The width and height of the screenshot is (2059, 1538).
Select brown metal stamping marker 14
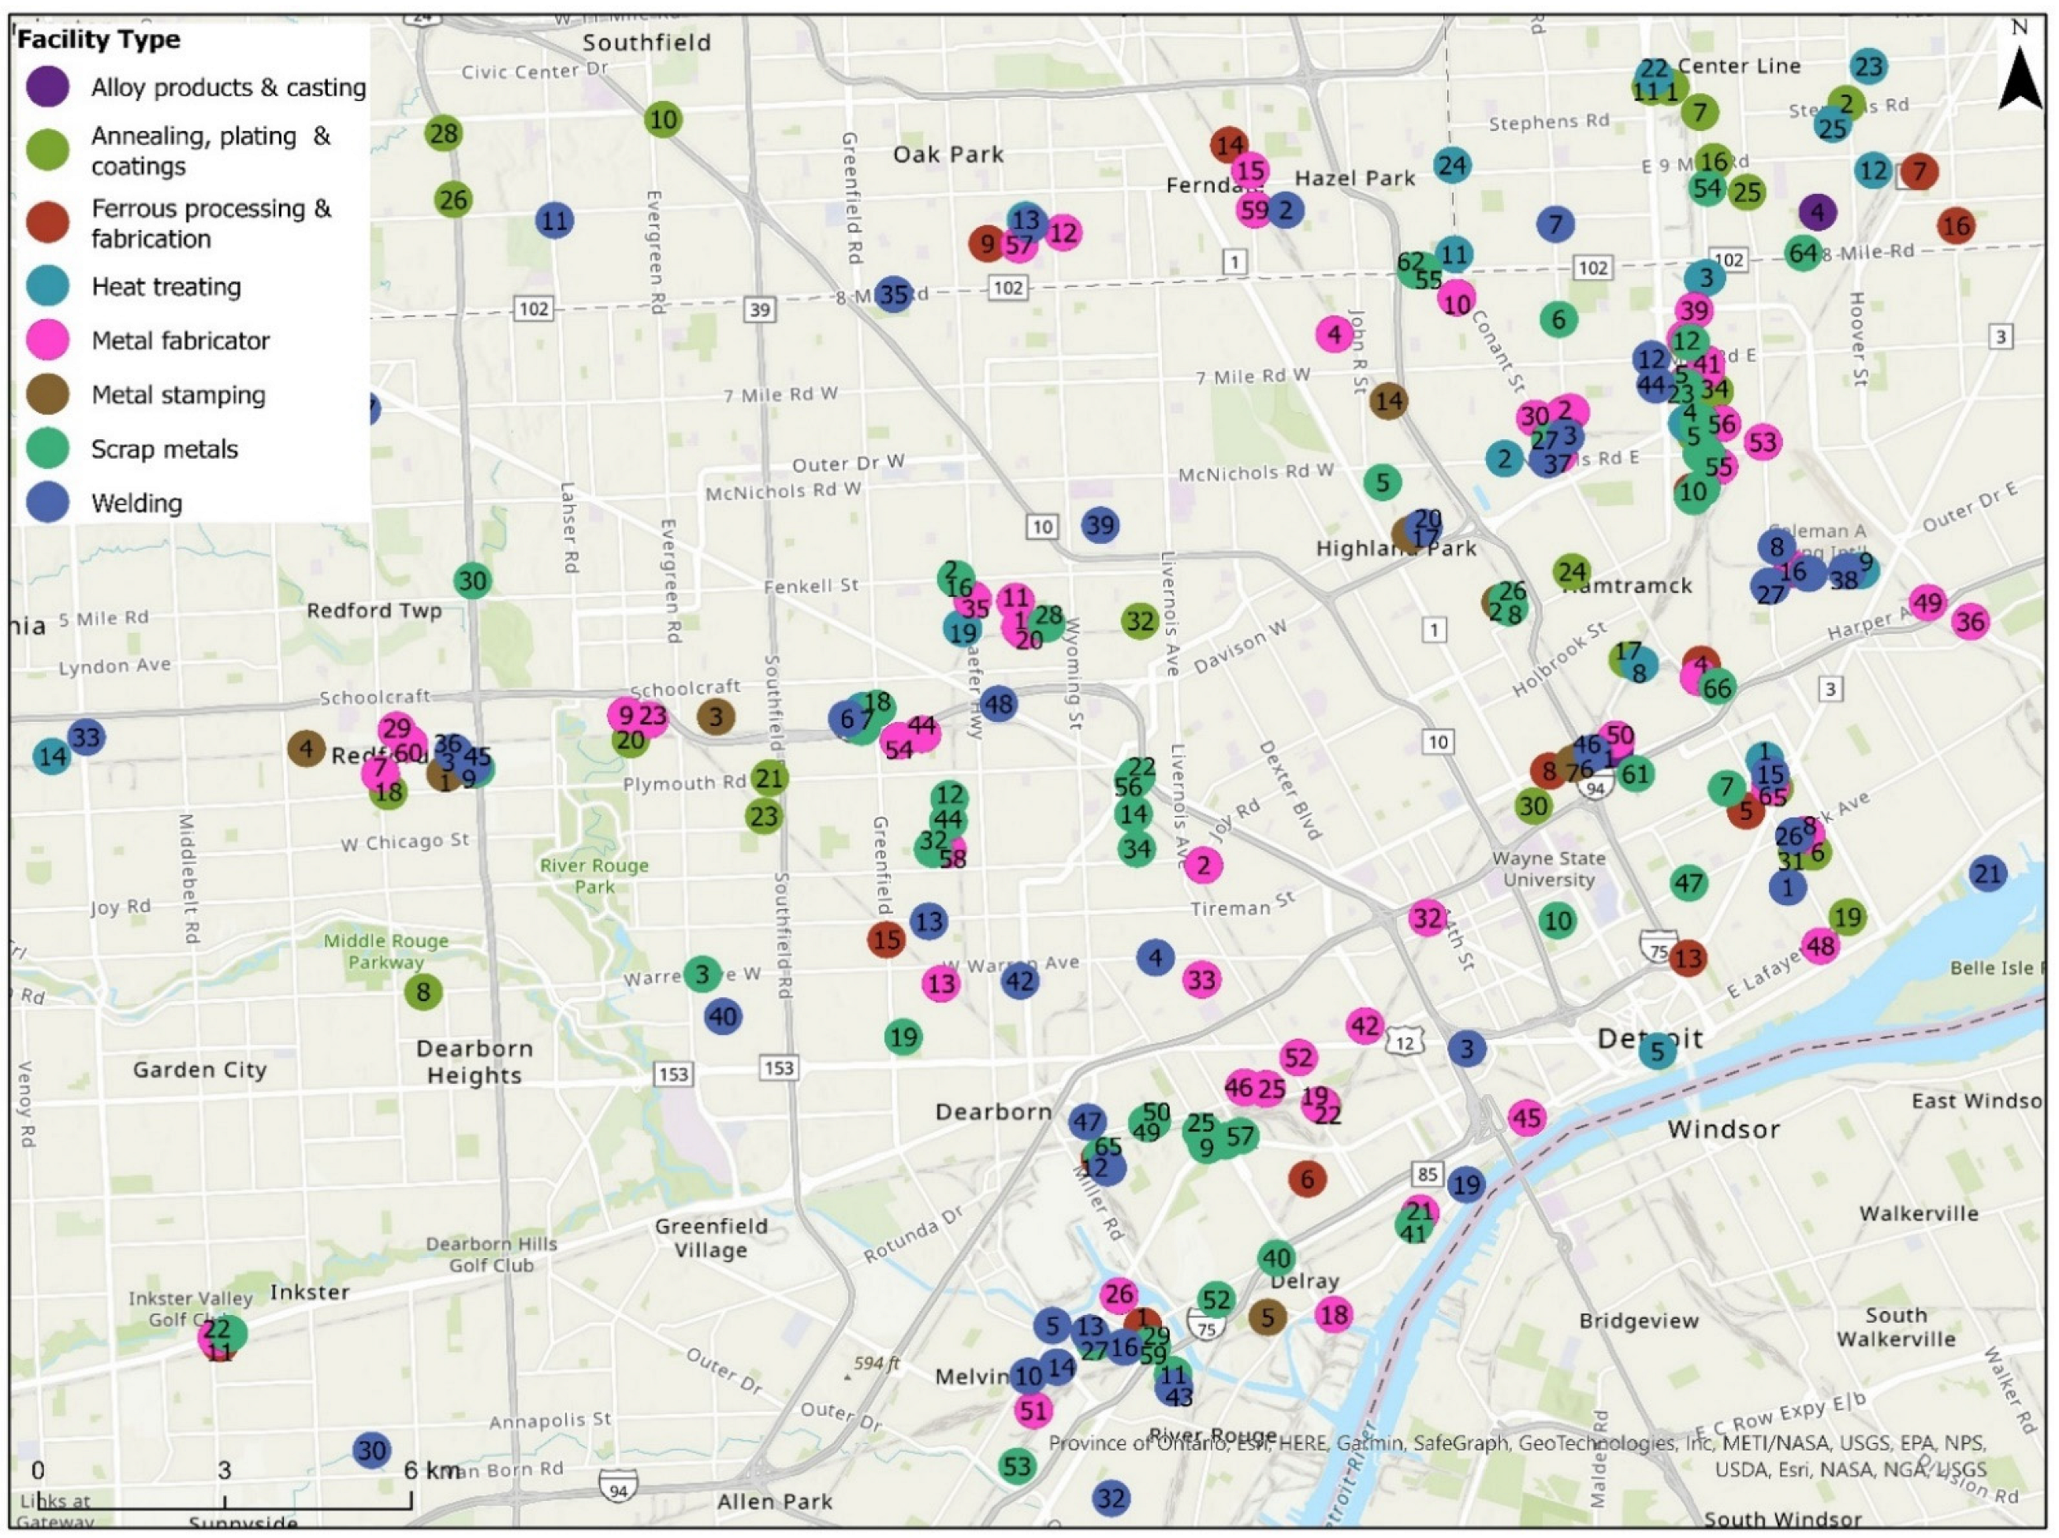[1388, 401]
